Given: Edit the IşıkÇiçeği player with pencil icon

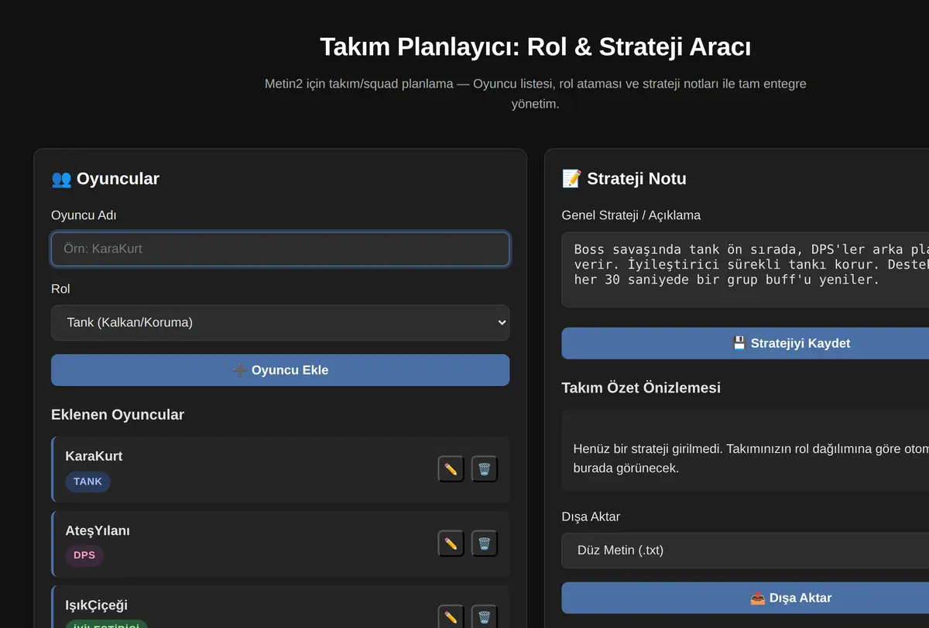Looking at the screenshot, I should click(451, 617).
